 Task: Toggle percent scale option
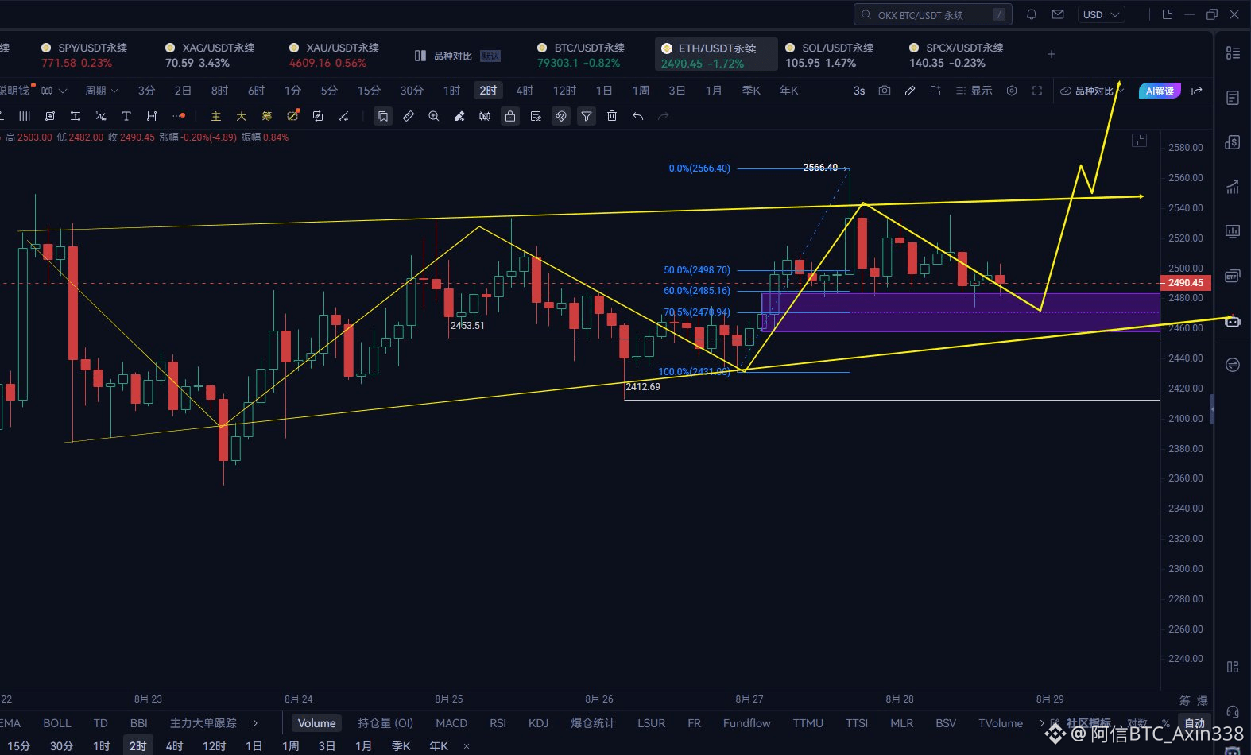[1166, 723]
